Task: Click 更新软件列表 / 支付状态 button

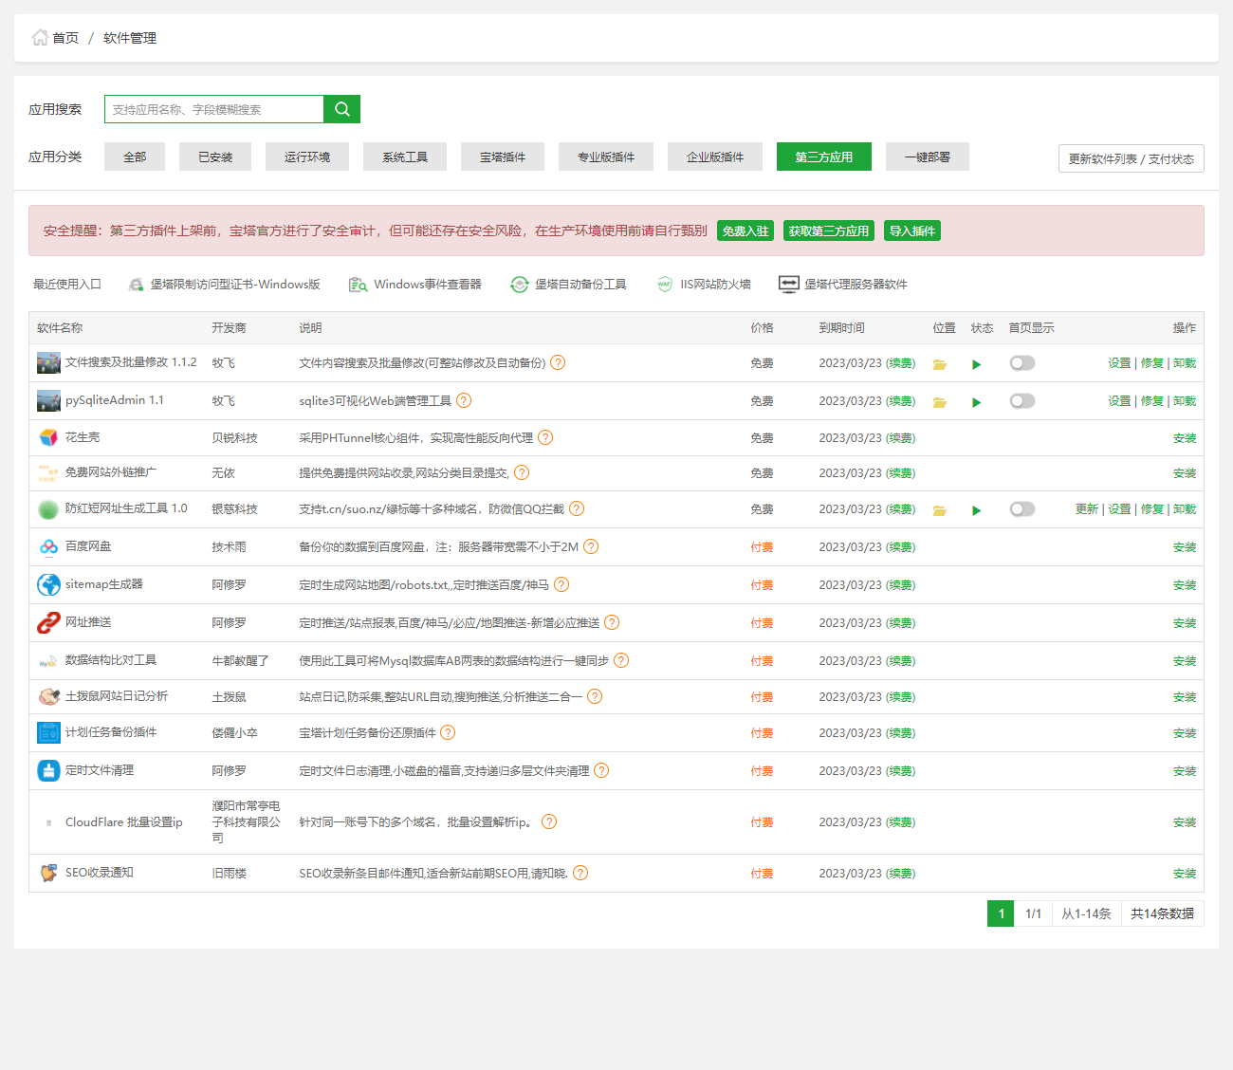Action: click(1132, 158)
